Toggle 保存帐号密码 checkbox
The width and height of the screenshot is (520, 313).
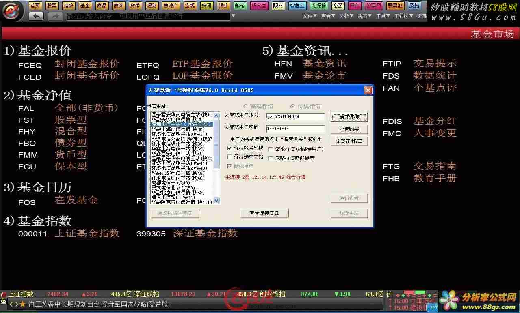coord(230,148)
